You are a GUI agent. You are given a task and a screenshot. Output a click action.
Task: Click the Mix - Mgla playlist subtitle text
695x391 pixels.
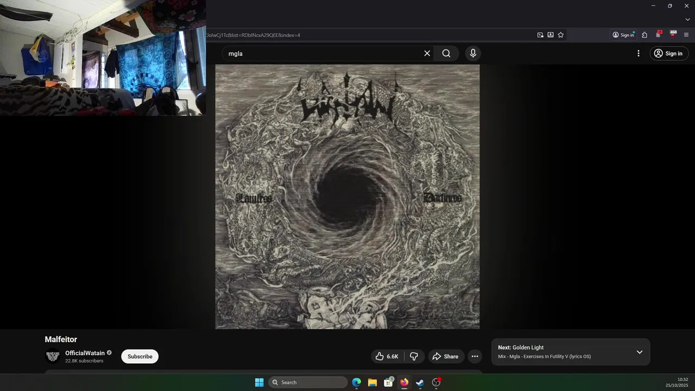545,356
